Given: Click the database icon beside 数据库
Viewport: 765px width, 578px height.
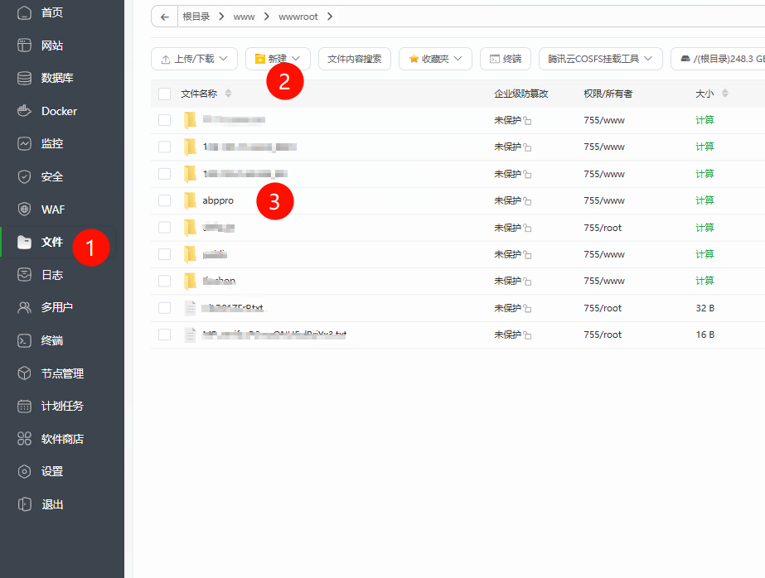Looking at the screenshot, I should click(24, 78).
